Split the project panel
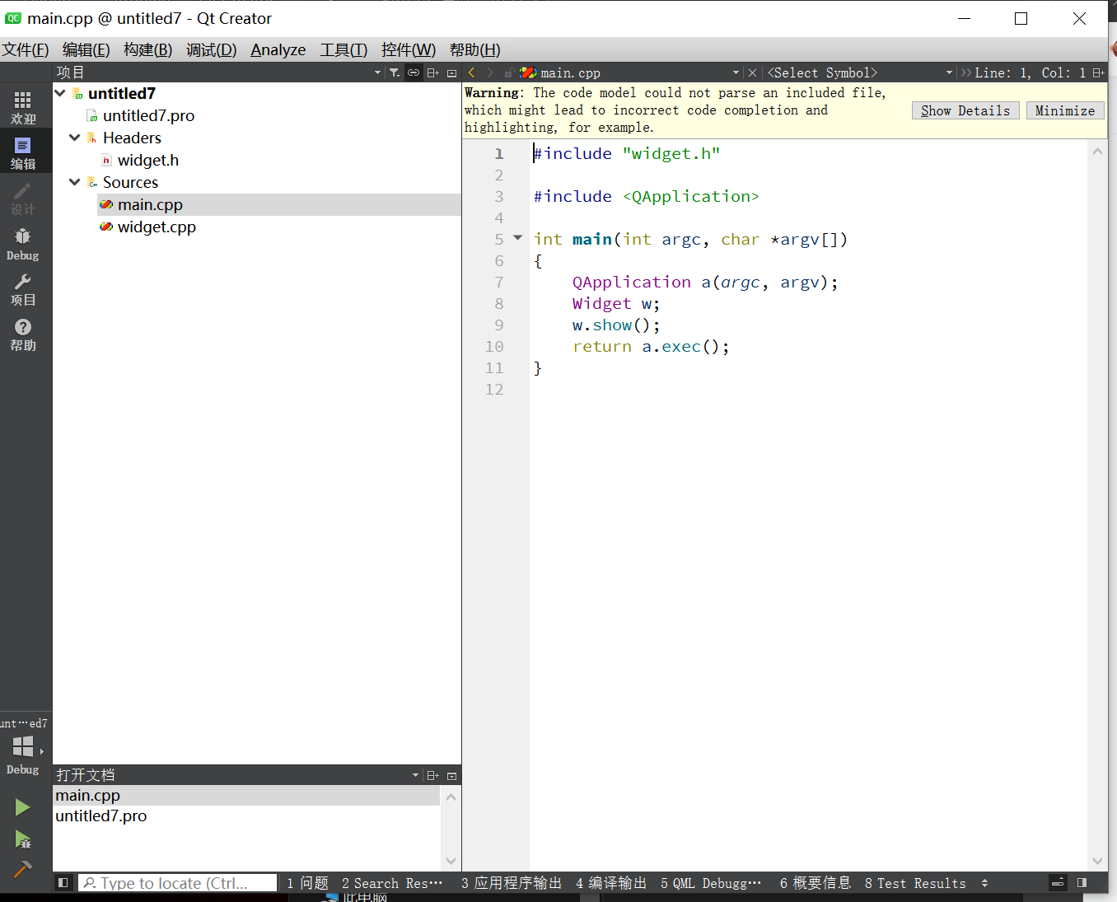1117x902 pixels. pyautogui.click(x=432, y=72)
